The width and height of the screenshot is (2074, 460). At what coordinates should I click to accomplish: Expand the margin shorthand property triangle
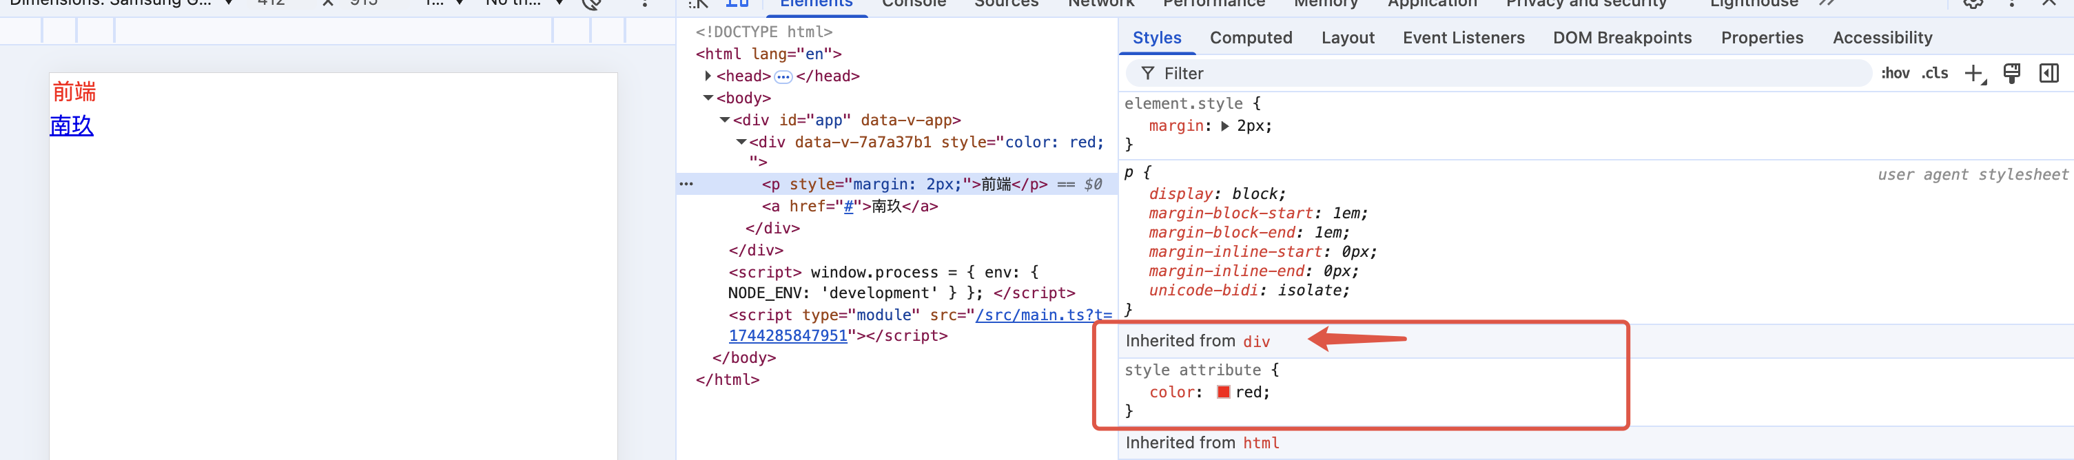pyautogui.click(x=1224, y=126)
